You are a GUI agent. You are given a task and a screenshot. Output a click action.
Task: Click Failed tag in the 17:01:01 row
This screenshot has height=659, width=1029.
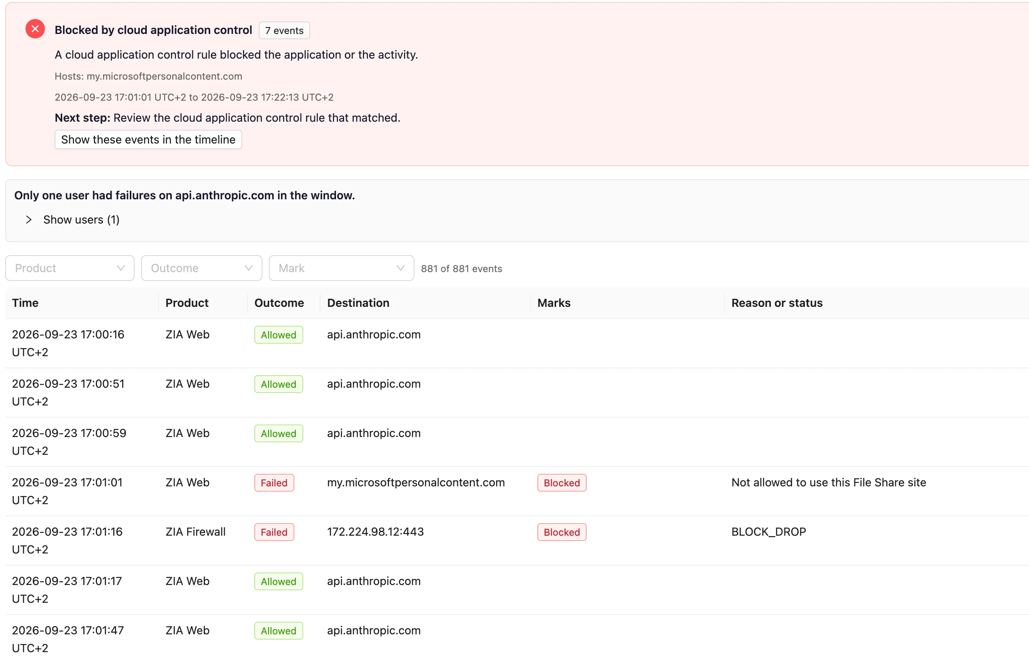274,483
